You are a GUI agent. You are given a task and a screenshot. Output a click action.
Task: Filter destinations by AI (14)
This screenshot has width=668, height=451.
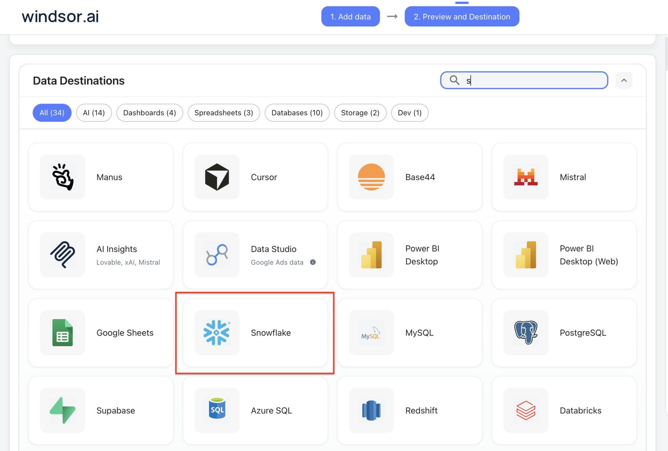pos(94,113)
